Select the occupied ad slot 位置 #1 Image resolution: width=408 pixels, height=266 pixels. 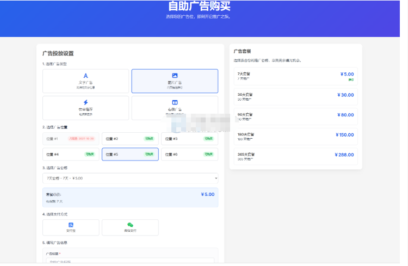pos(71,139)
